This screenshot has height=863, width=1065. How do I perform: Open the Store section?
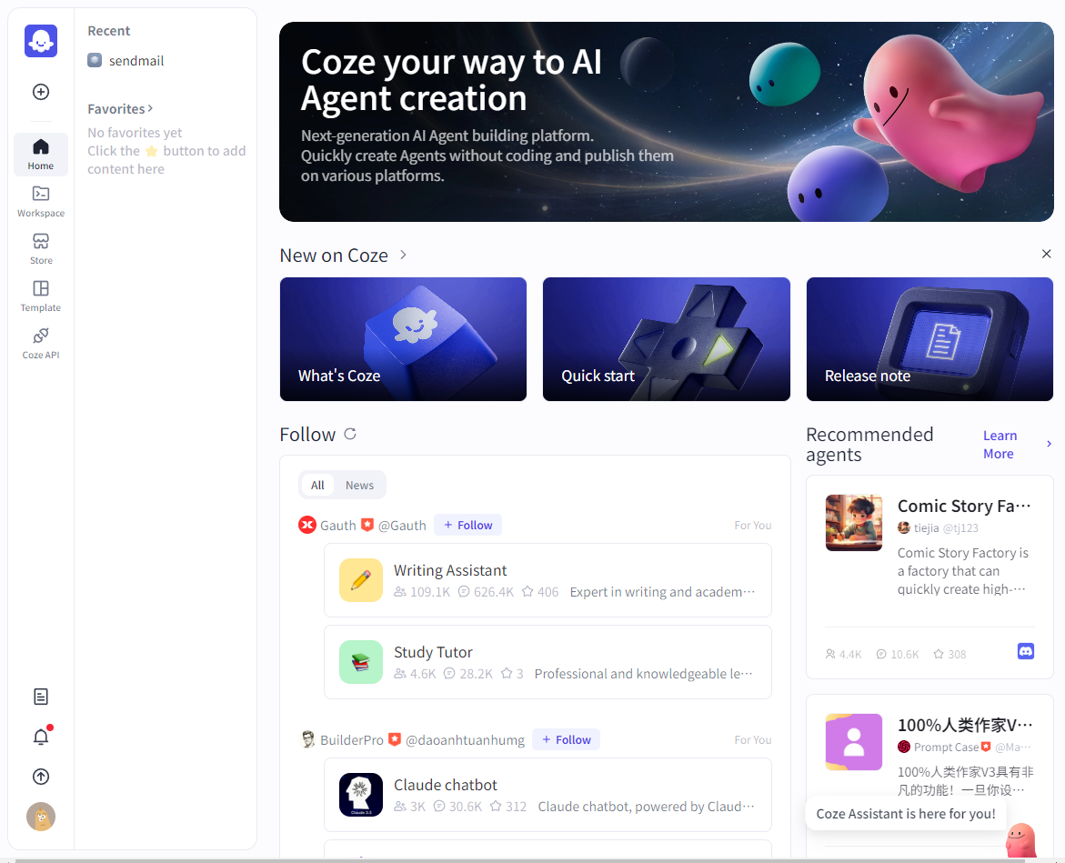tap(41, 249)
